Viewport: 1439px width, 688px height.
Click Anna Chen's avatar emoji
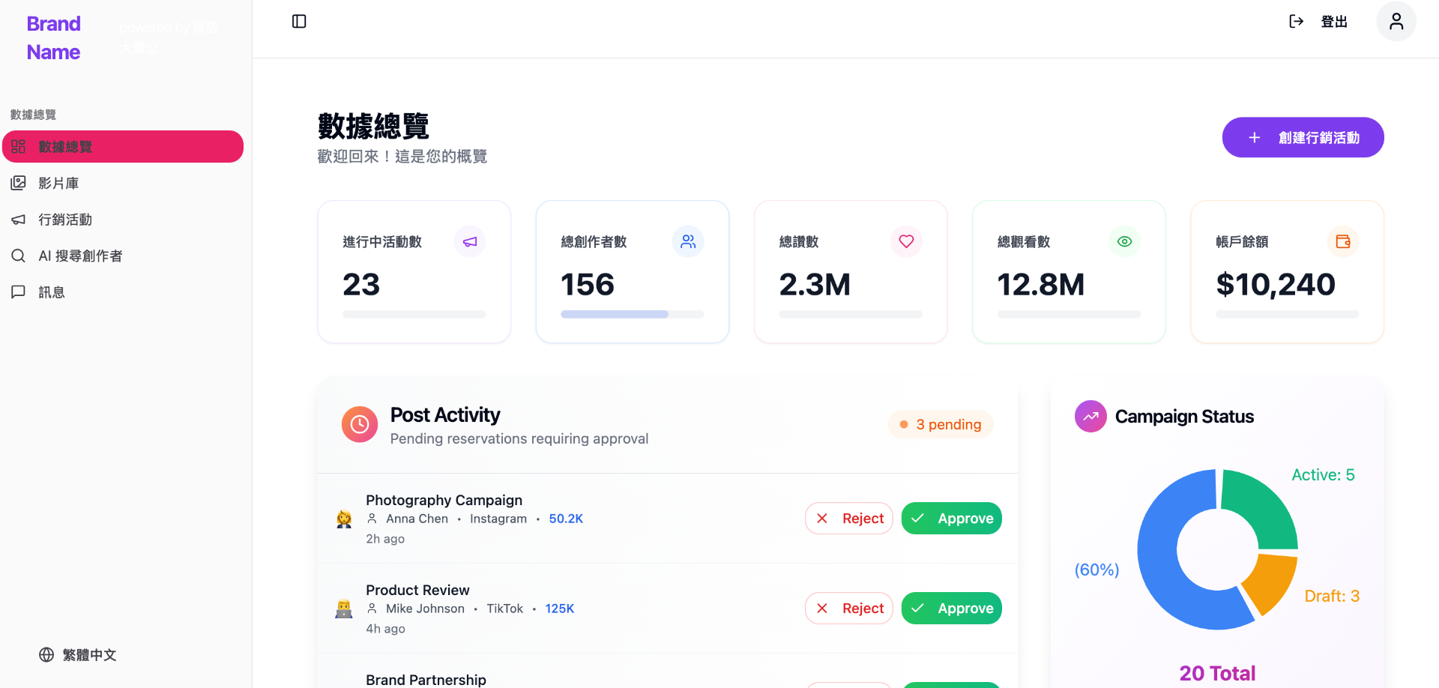tap(344, 519)
